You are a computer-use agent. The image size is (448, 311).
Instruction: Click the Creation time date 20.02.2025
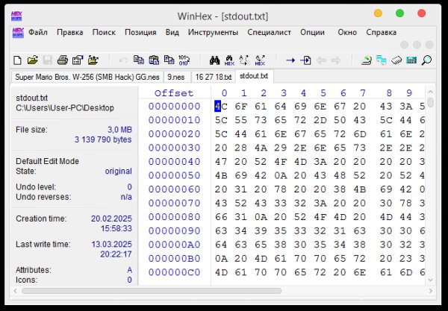coord(111,219)
